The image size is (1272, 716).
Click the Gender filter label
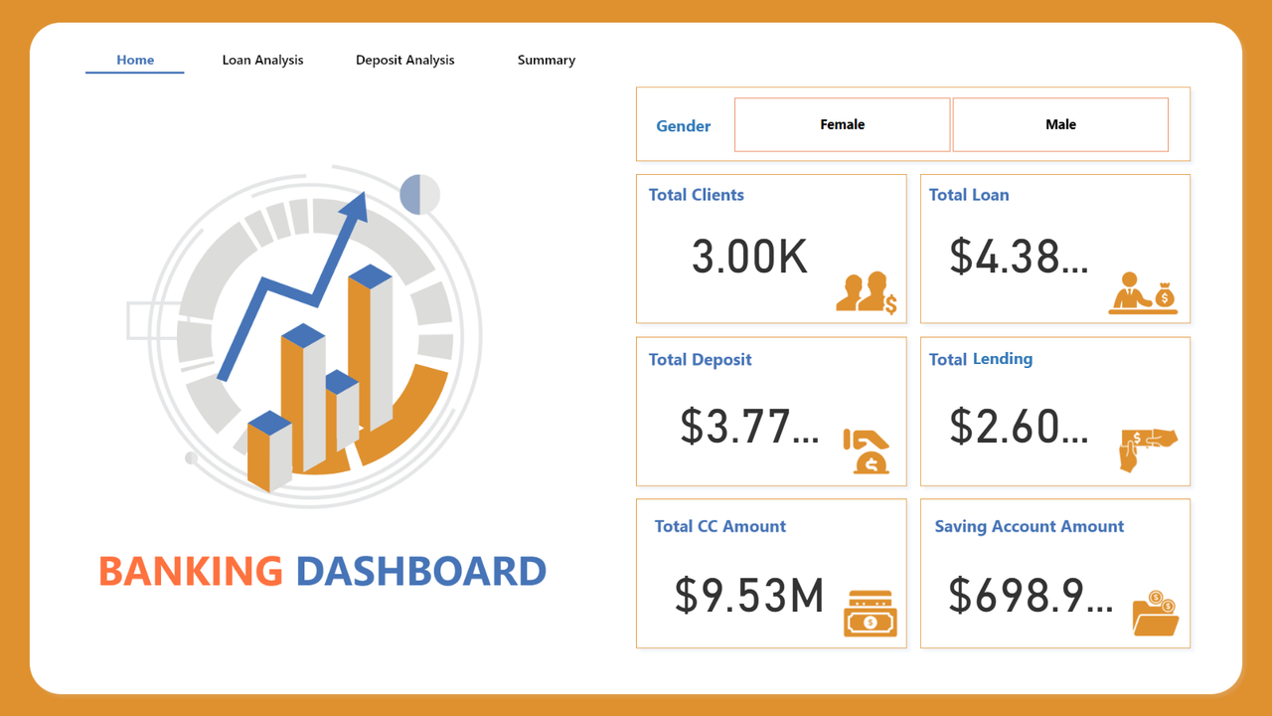pos(683,125)
